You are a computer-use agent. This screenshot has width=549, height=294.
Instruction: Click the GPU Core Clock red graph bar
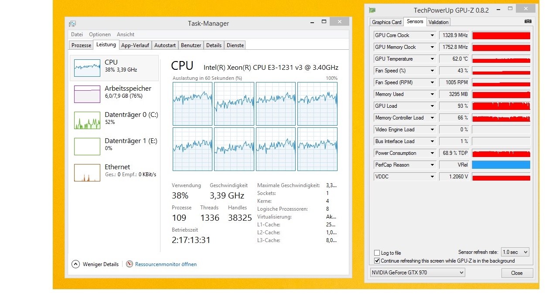tap(501, 35)
